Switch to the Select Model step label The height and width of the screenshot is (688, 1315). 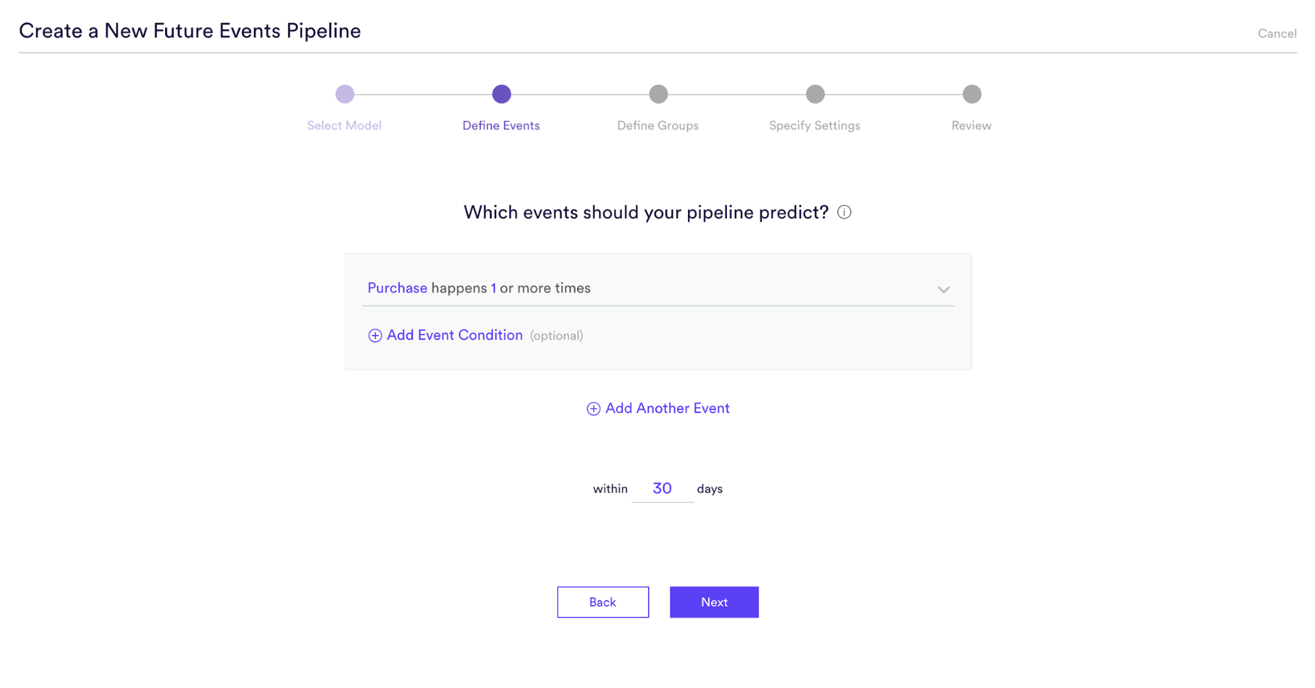pos(344,125)
